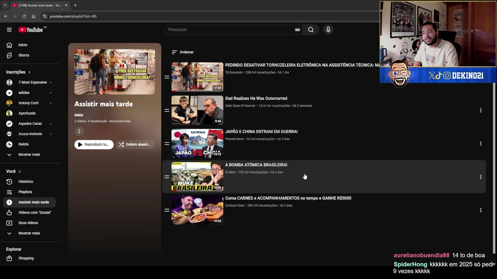Click the search magnifier button
497x279 pixels.
(311, 29)
